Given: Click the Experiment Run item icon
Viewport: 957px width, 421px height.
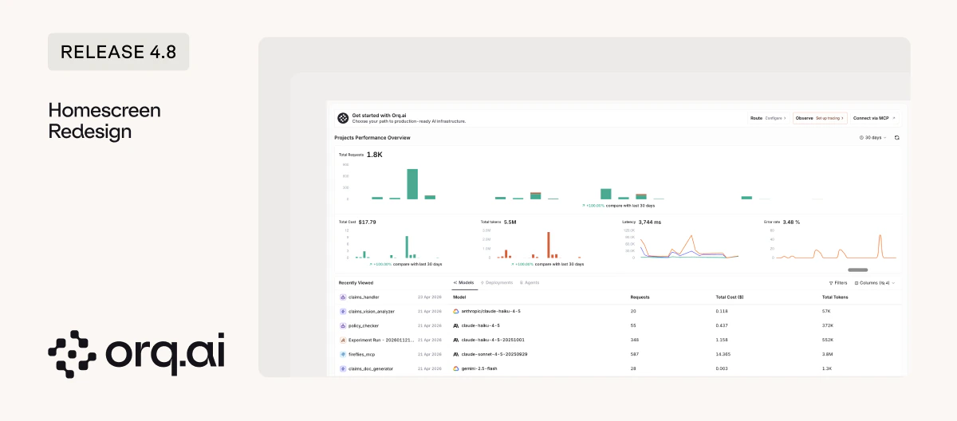Looking at the screenshot, I should coord(343,340).
